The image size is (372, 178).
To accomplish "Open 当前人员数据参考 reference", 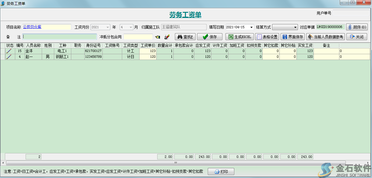I will pos(325,37).
